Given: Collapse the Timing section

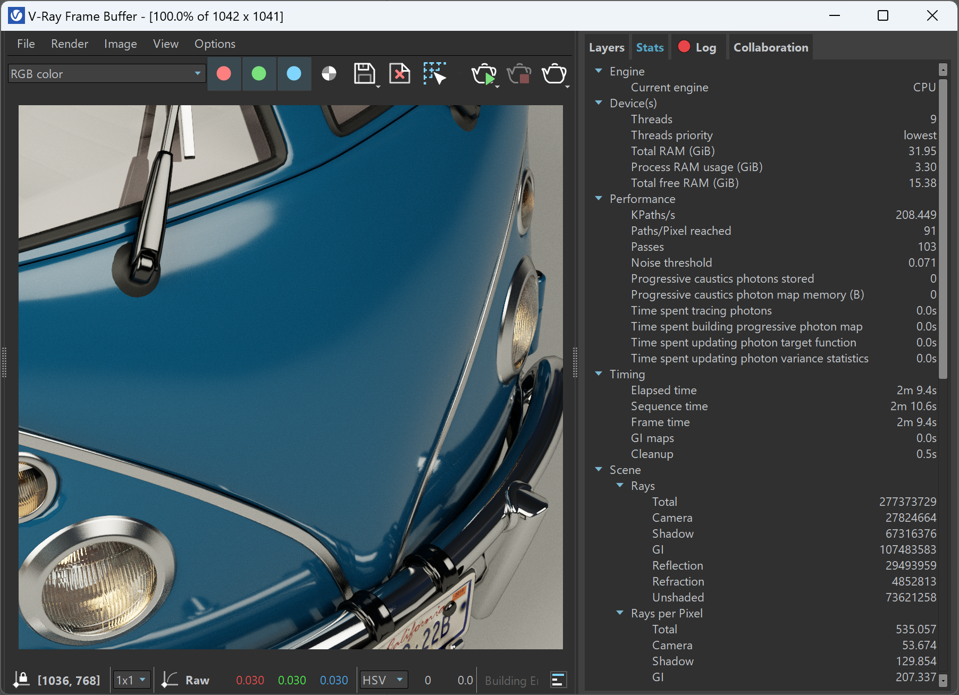Looking at the screenshot, I should 599,374.
